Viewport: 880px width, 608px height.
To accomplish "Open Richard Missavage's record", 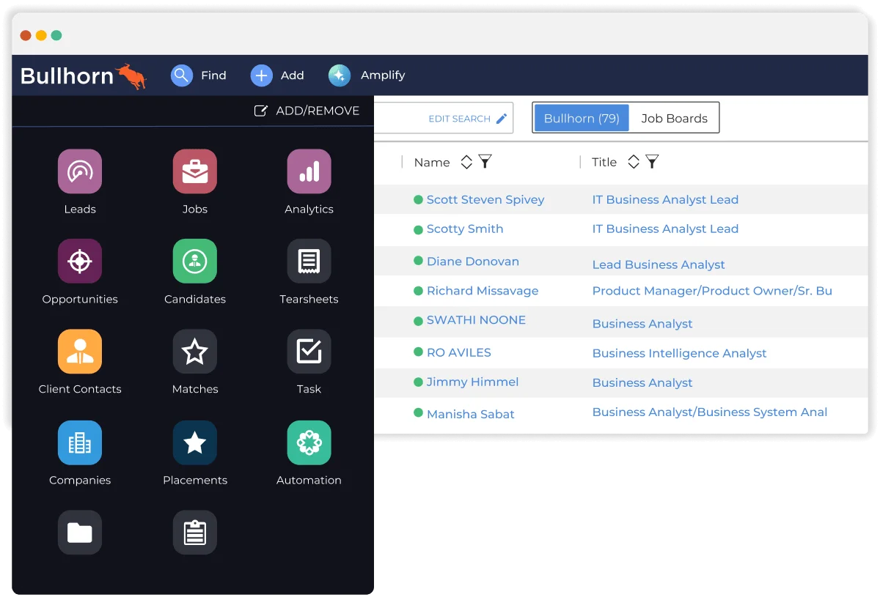I will [x=483, y=291].
